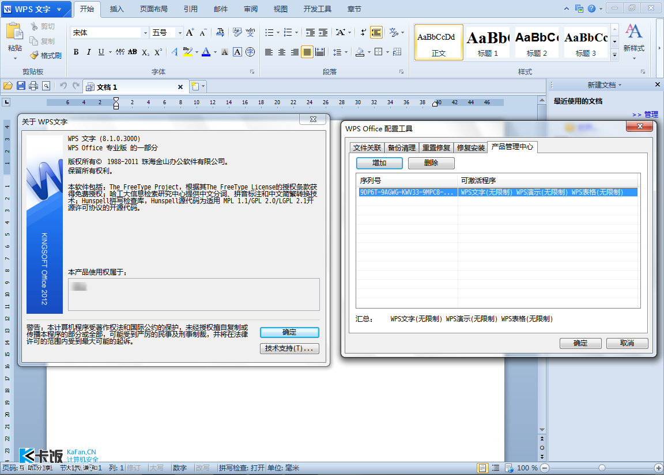Open the new document tab dropdown
This screenshot has width=664, height=475.
[x=203, y=87]
